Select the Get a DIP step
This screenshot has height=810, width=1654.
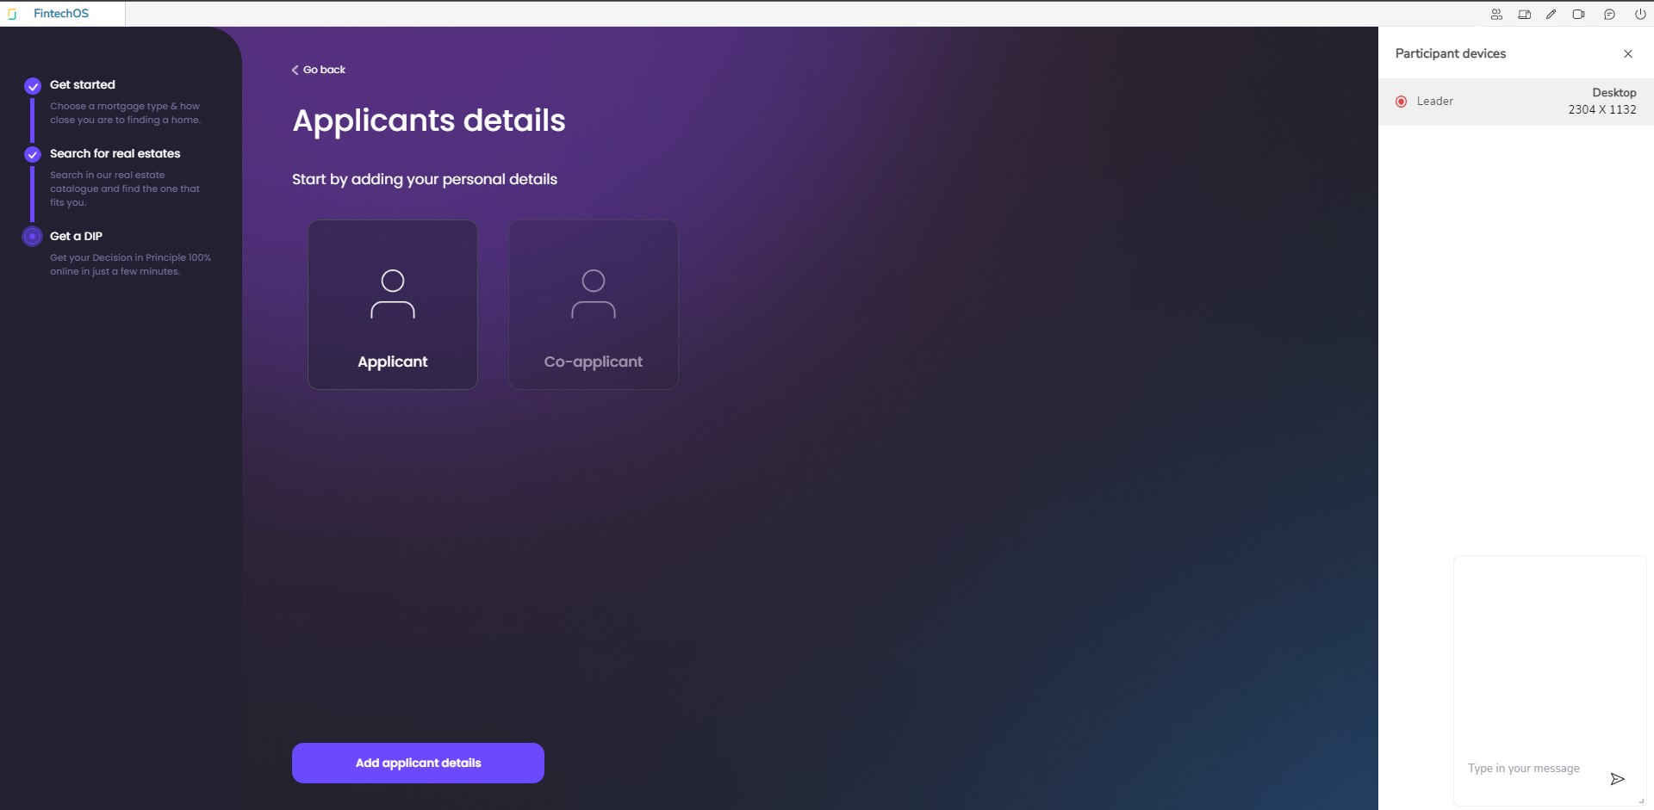(76, 236)
